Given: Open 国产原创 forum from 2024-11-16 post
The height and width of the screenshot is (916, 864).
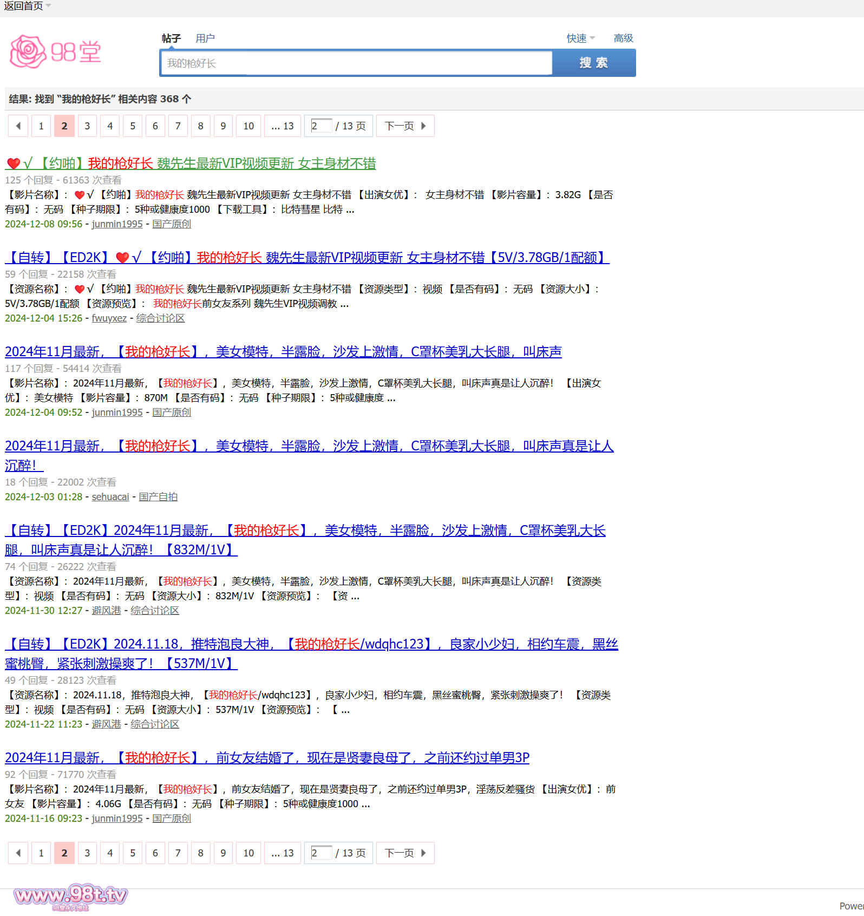Looking at the screenshot, I should point(172,819).
